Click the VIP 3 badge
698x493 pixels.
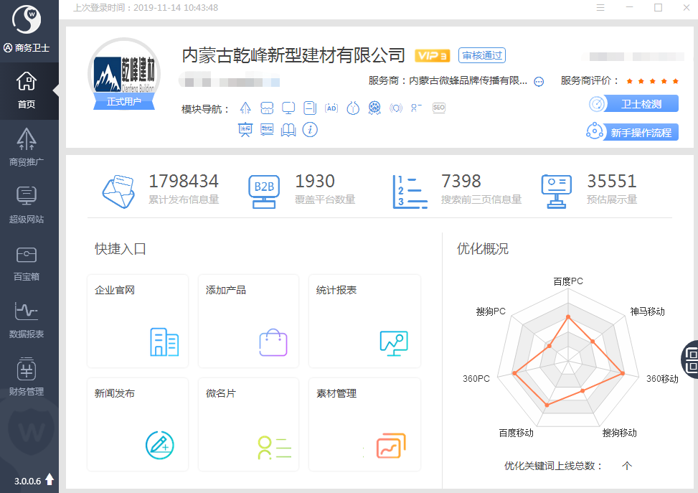(433, 56)
